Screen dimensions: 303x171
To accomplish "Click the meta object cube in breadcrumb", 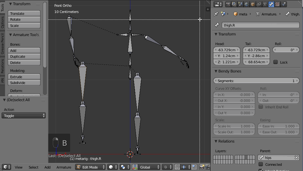I will [235, 14].
